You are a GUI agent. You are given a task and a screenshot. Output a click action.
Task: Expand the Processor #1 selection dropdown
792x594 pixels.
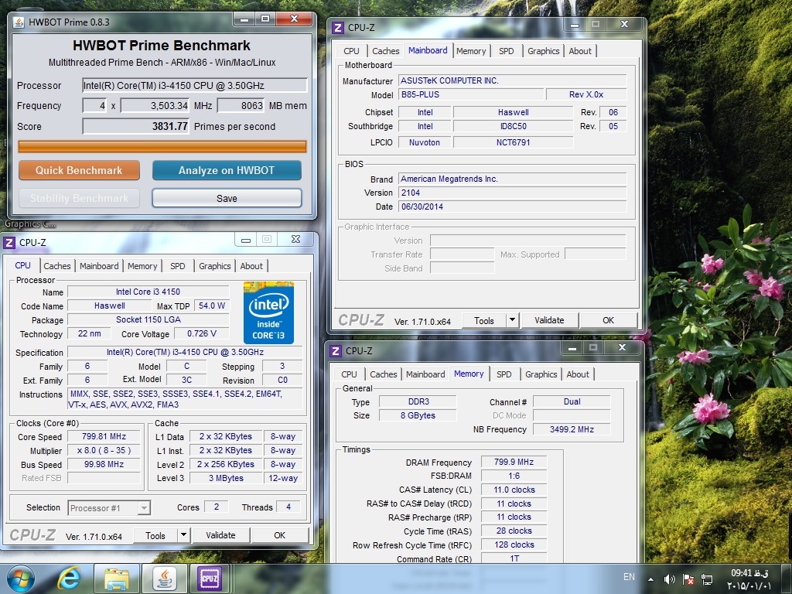[x=144, y=507]
